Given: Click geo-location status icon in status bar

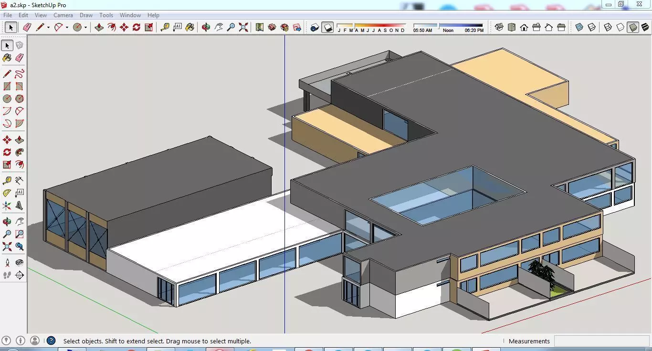Looking at the screenshot, I should pos(7,341).
